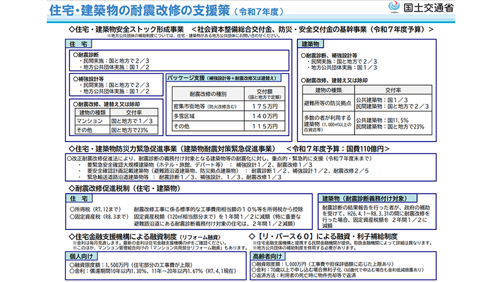502x282 pixels.
Task: Select '民間建築物:国と地方で23%' text
Action: point(390,127)
